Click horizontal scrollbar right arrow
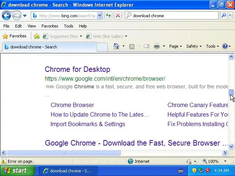 225,153
